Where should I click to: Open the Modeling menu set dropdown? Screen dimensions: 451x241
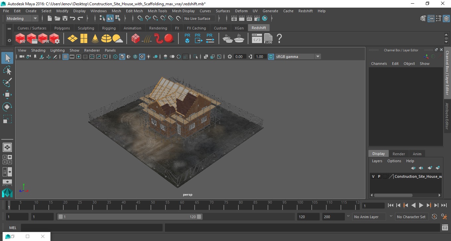tap(22, 19)
